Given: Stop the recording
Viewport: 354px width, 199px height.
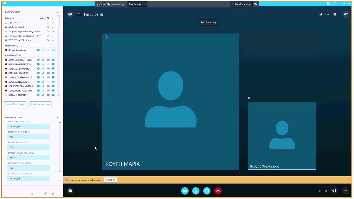Looking at the screenshot, I should 326,191.
